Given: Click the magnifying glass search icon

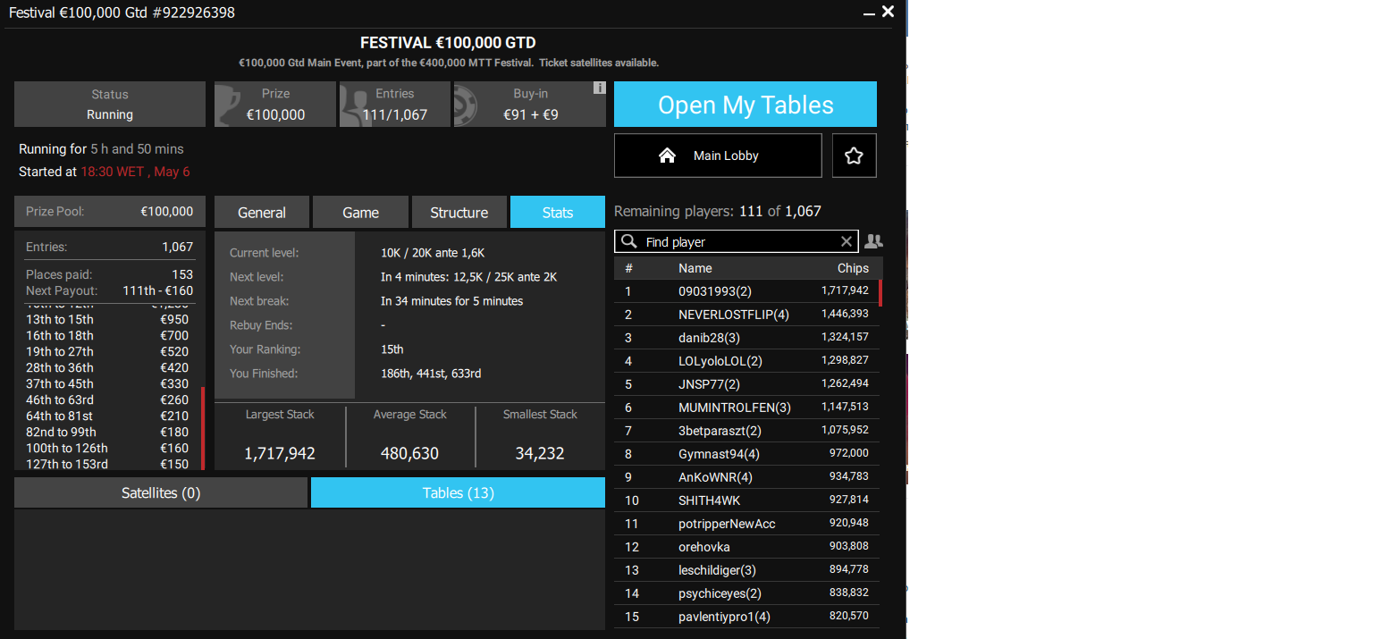Looking at the screenshot, I should coord(629,241).
